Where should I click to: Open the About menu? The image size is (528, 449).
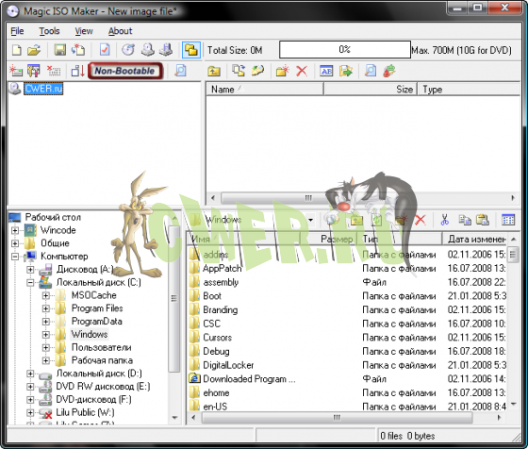(121, 31)
